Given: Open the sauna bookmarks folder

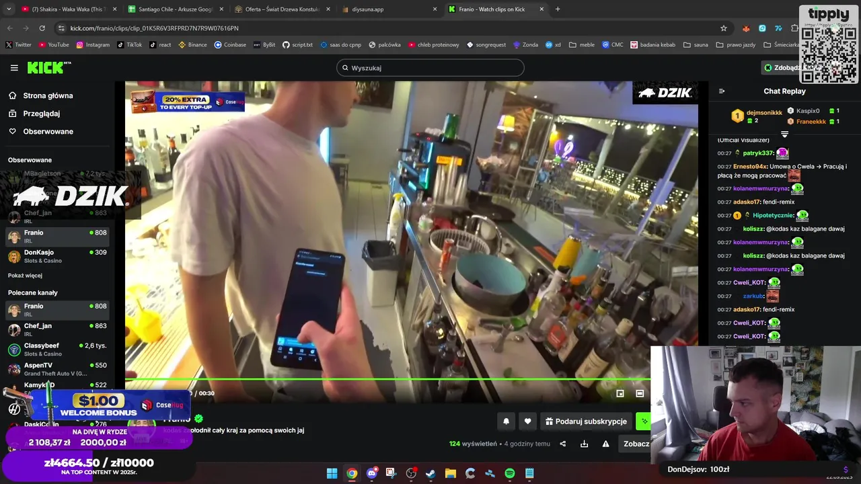Looking at the screenshot, I should click(x=696, y=45).
